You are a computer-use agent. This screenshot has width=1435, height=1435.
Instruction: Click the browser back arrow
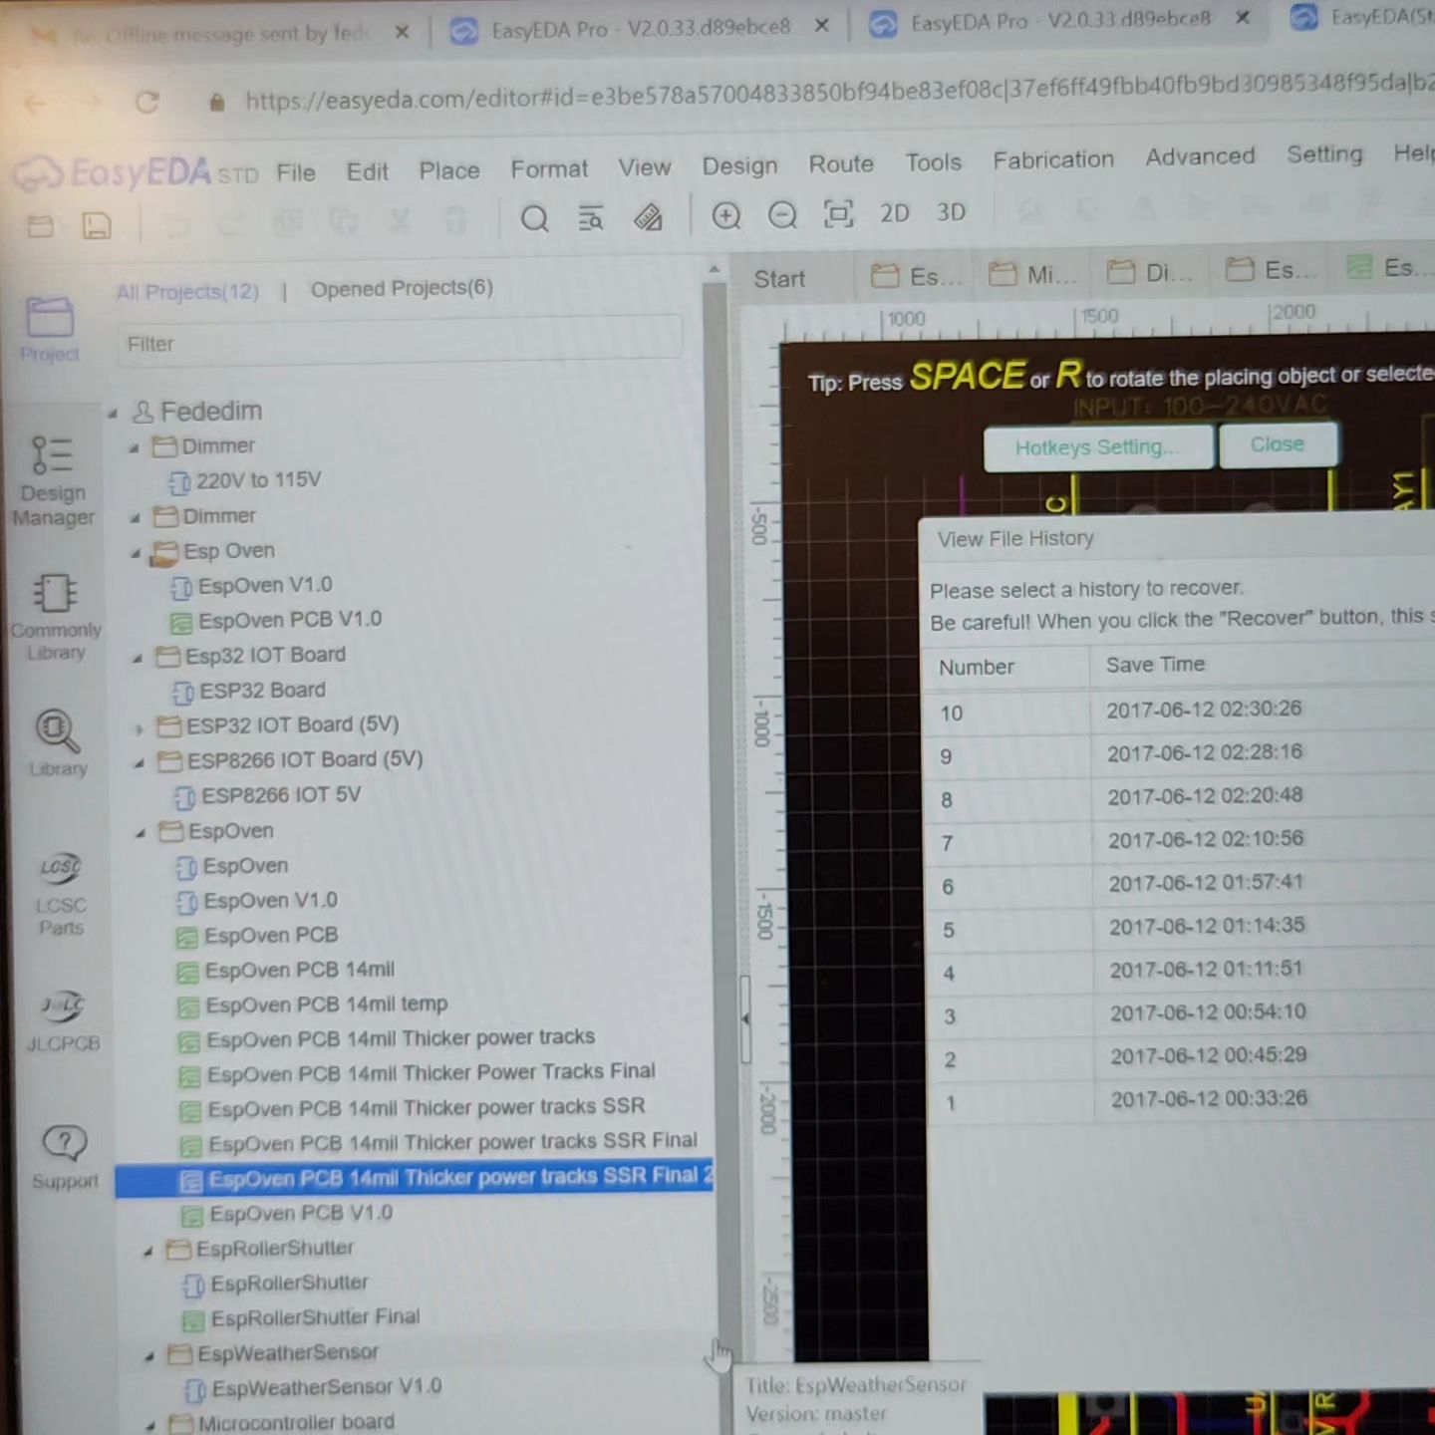point(34,103)
